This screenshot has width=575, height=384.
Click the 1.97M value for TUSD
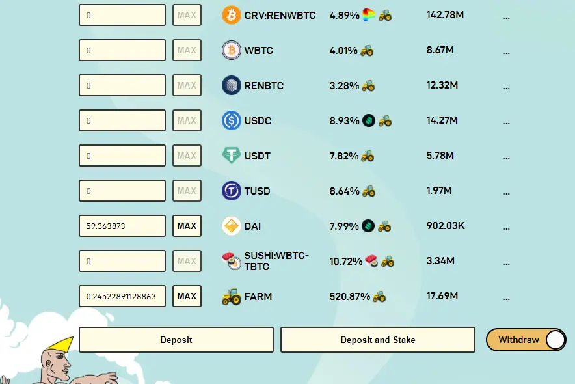coord(439,191)
